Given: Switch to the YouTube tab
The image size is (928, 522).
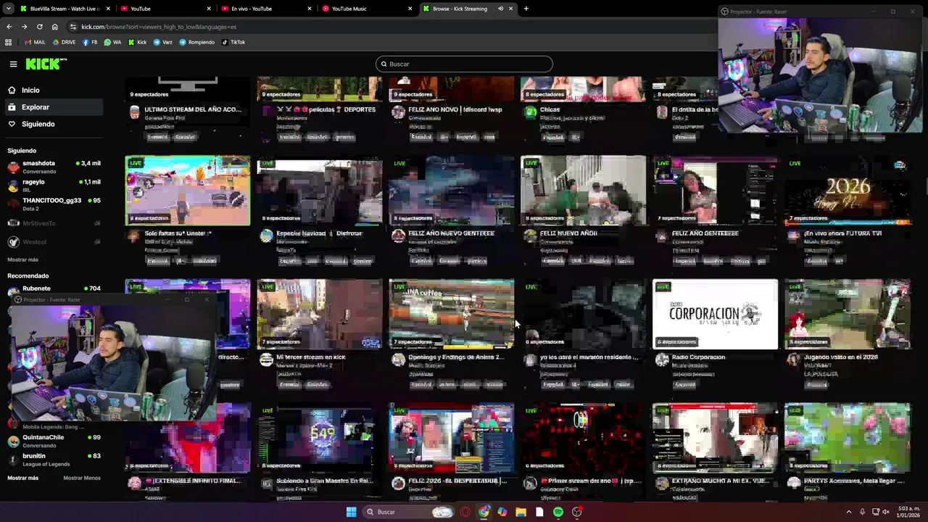Looking at the screenshot, I should tap(165, 9).
